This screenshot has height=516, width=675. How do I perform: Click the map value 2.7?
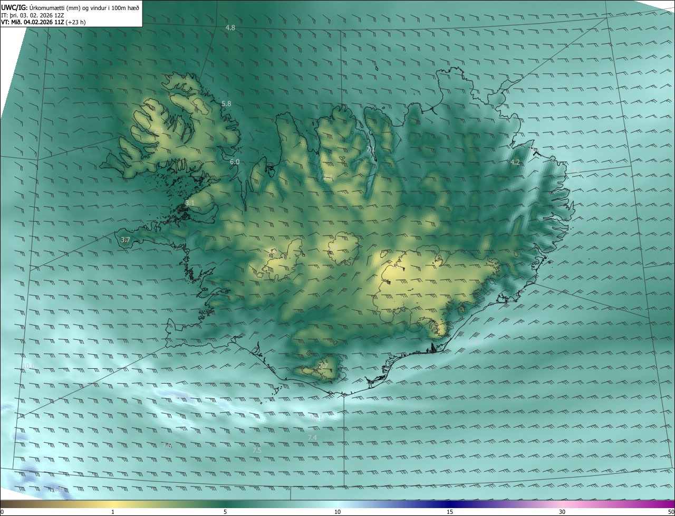pyautogui.click(x=323, y=366)
